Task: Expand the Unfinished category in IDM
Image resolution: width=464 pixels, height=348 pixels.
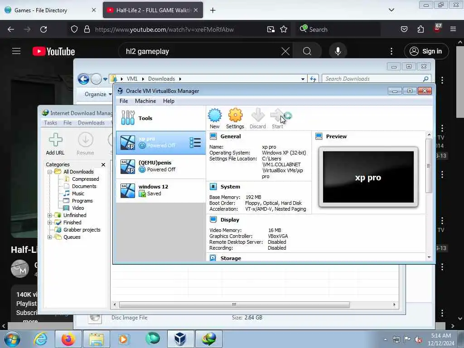Action: tap(50, 215)
